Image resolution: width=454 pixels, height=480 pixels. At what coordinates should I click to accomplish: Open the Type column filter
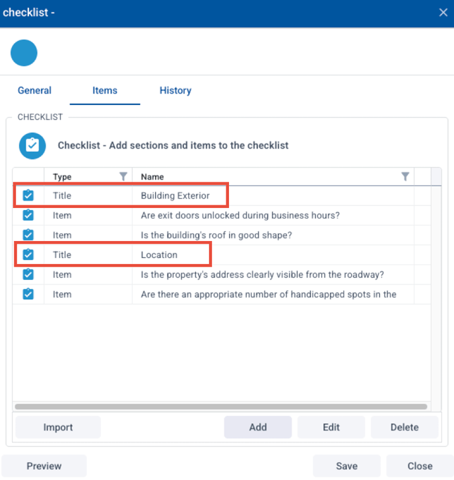[x=123, y=176]
